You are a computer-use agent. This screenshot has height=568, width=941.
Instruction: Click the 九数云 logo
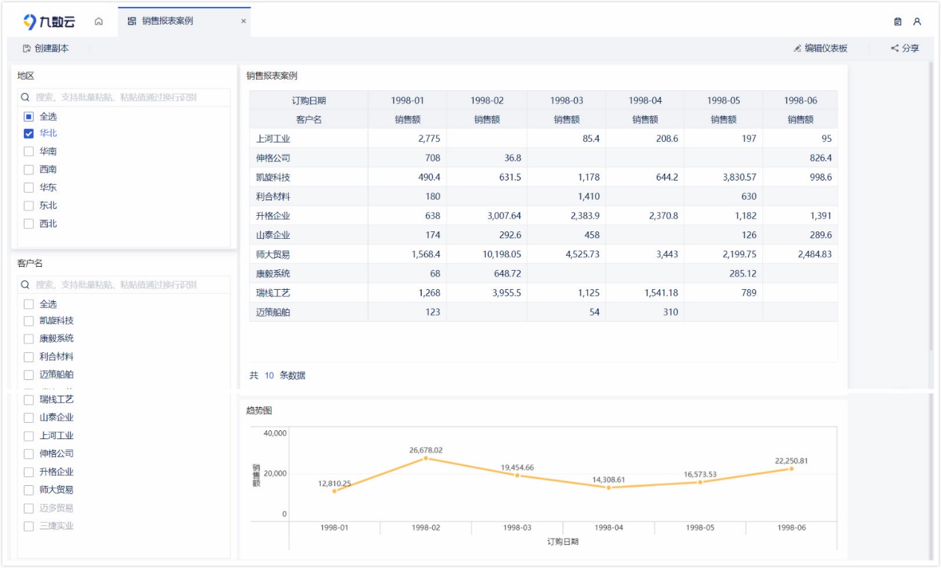tap(49, 22)
